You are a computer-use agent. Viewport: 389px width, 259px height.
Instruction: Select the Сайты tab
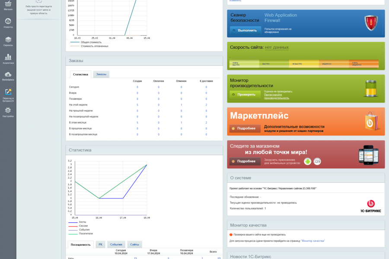click(x=134, y=245)
